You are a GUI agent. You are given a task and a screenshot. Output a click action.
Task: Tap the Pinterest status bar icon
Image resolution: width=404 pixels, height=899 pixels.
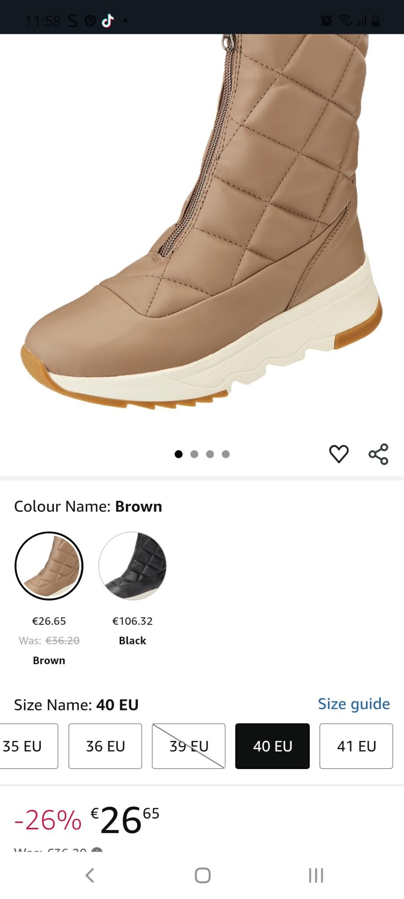(90, 21)
